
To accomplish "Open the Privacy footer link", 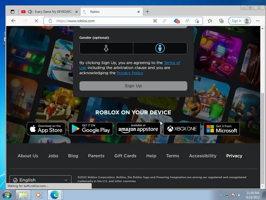I will (x=234, y=156).
